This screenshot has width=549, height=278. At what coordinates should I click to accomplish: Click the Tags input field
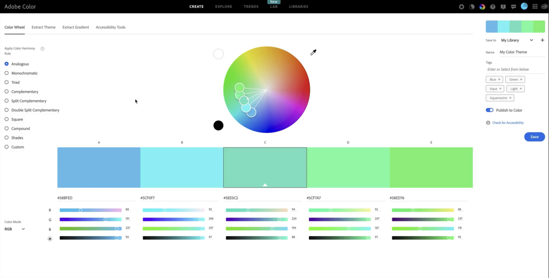[x=515, y=69]
